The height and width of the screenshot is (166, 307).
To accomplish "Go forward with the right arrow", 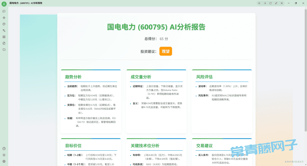I will click(265, 3).
